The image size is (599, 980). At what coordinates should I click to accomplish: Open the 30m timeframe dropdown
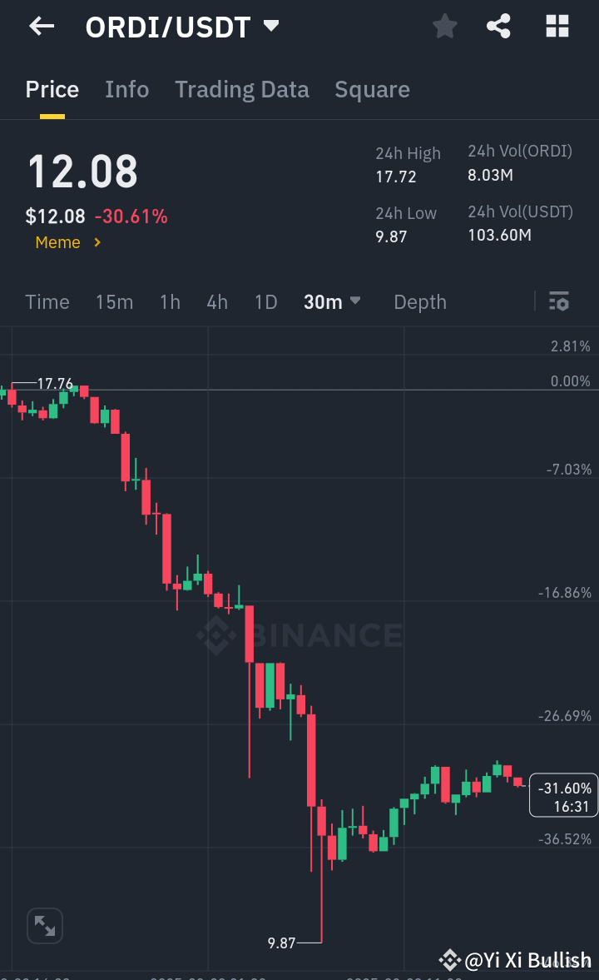coord(331,301)
